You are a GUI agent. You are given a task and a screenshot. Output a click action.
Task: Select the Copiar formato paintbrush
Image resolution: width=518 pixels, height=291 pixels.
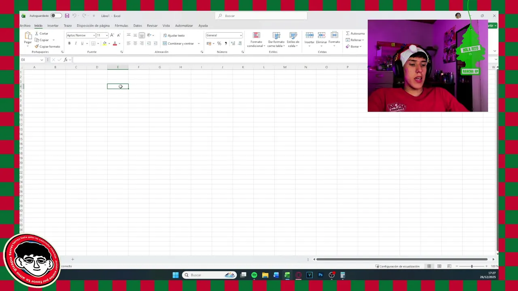pyautogui.click(x=37, y=46)
